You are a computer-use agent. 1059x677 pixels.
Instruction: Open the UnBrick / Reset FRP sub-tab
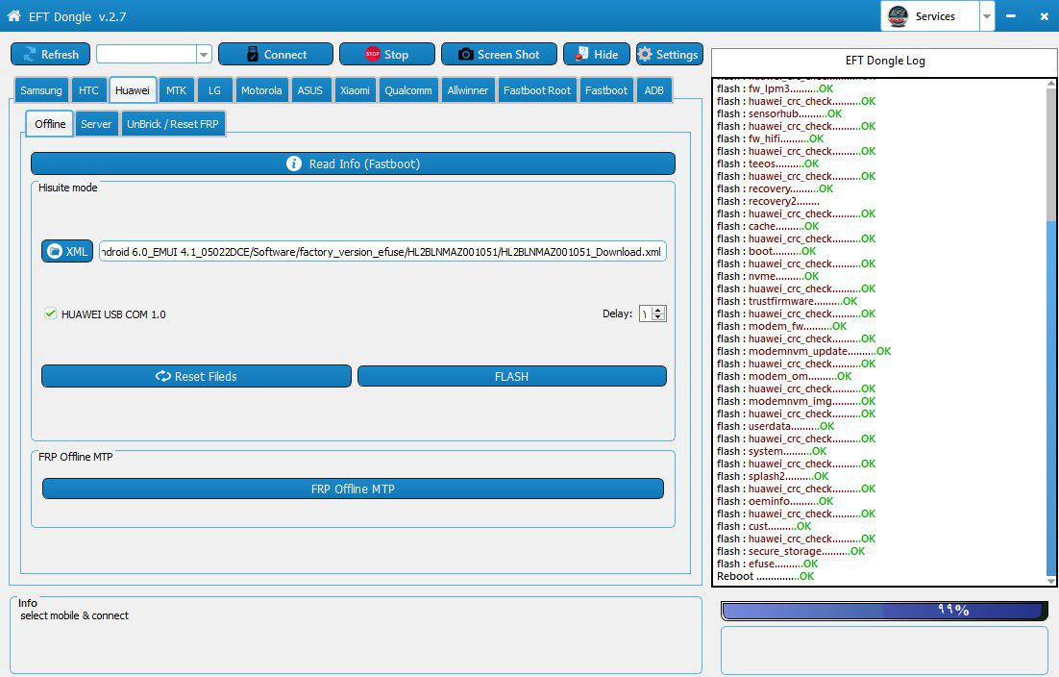[173, 124]
